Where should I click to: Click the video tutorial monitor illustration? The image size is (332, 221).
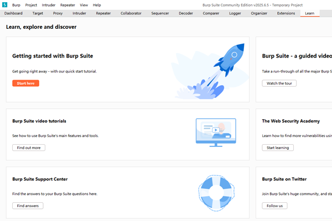[x=216, y=131]
